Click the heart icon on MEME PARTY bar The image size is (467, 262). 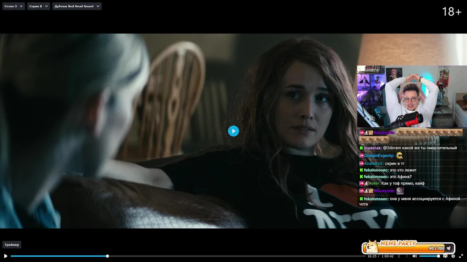click(449, 248)
